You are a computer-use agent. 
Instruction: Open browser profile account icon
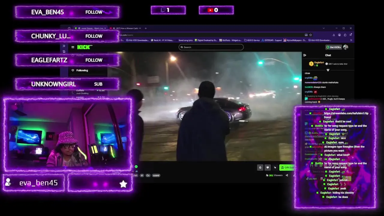coord(339,35)
